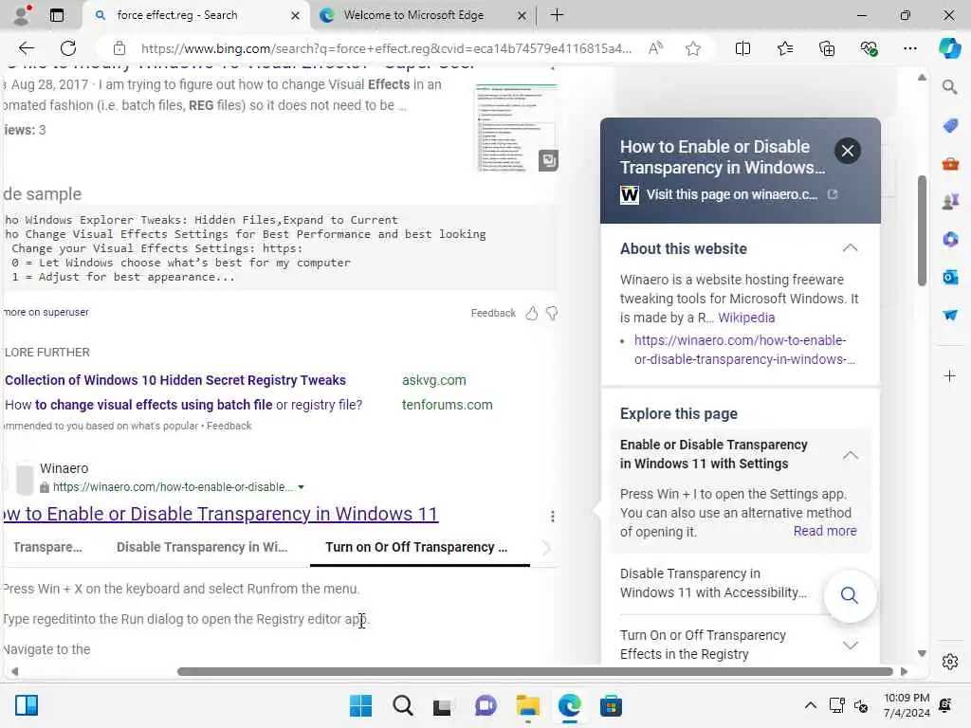Add a sidebar app with plus icon
This screenshot has height=728, width=971.
click(x=950, y=375)
